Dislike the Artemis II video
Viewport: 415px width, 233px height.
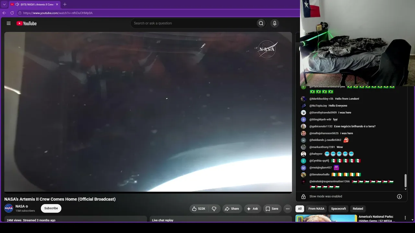214,209
